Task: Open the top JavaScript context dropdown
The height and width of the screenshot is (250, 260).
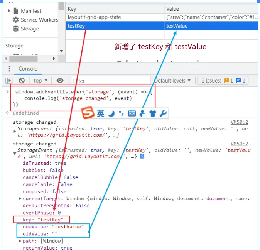Action: (x=41, y=81)
